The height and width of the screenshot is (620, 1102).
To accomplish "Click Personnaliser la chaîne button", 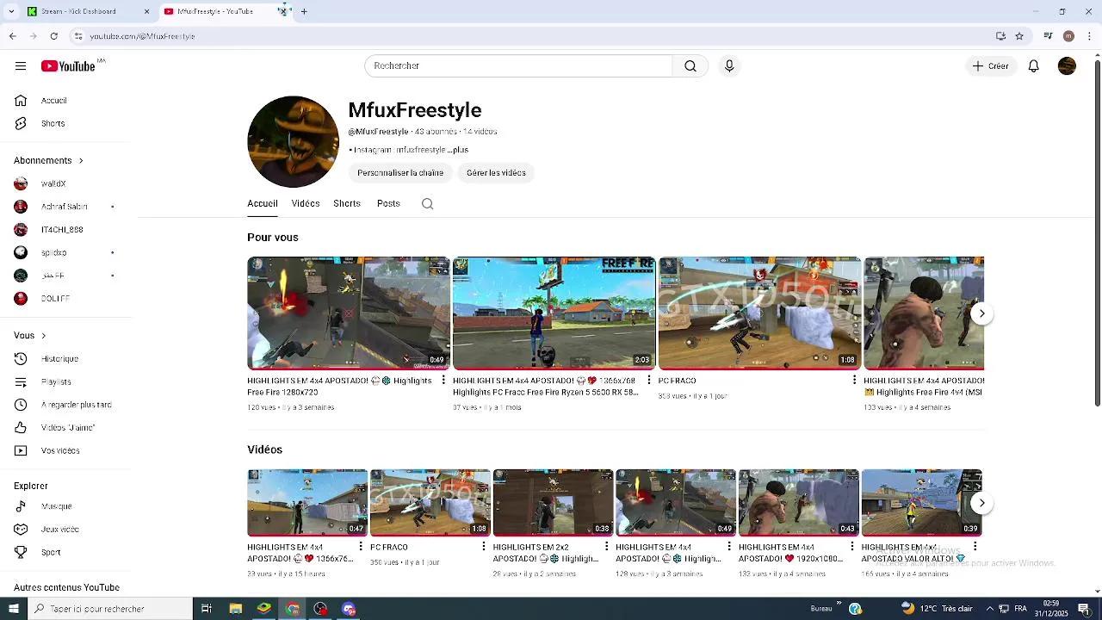I will tap(400, 173).
